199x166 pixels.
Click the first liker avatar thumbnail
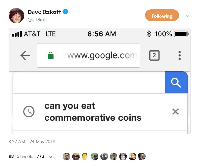(x=67, y=156)
